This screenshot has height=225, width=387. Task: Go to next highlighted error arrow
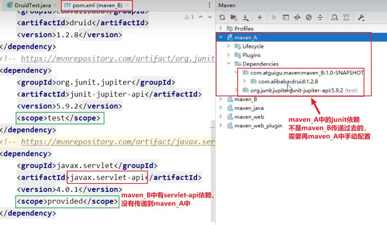(210, 17)
